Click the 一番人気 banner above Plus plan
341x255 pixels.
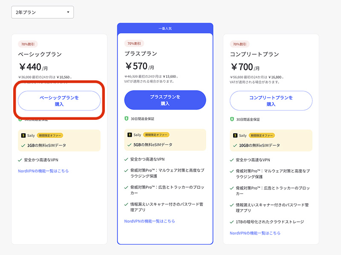165,28
